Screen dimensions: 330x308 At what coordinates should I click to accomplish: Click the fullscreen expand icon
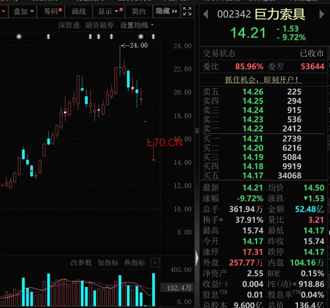187,11
